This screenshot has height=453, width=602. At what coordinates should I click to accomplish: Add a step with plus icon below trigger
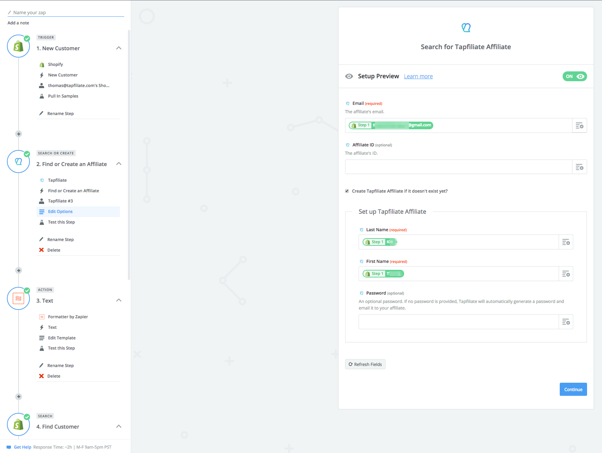[x=19, y=134]
